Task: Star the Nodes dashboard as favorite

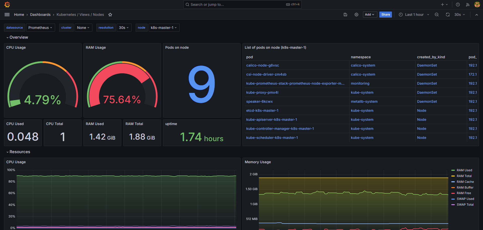Action: 110,15
